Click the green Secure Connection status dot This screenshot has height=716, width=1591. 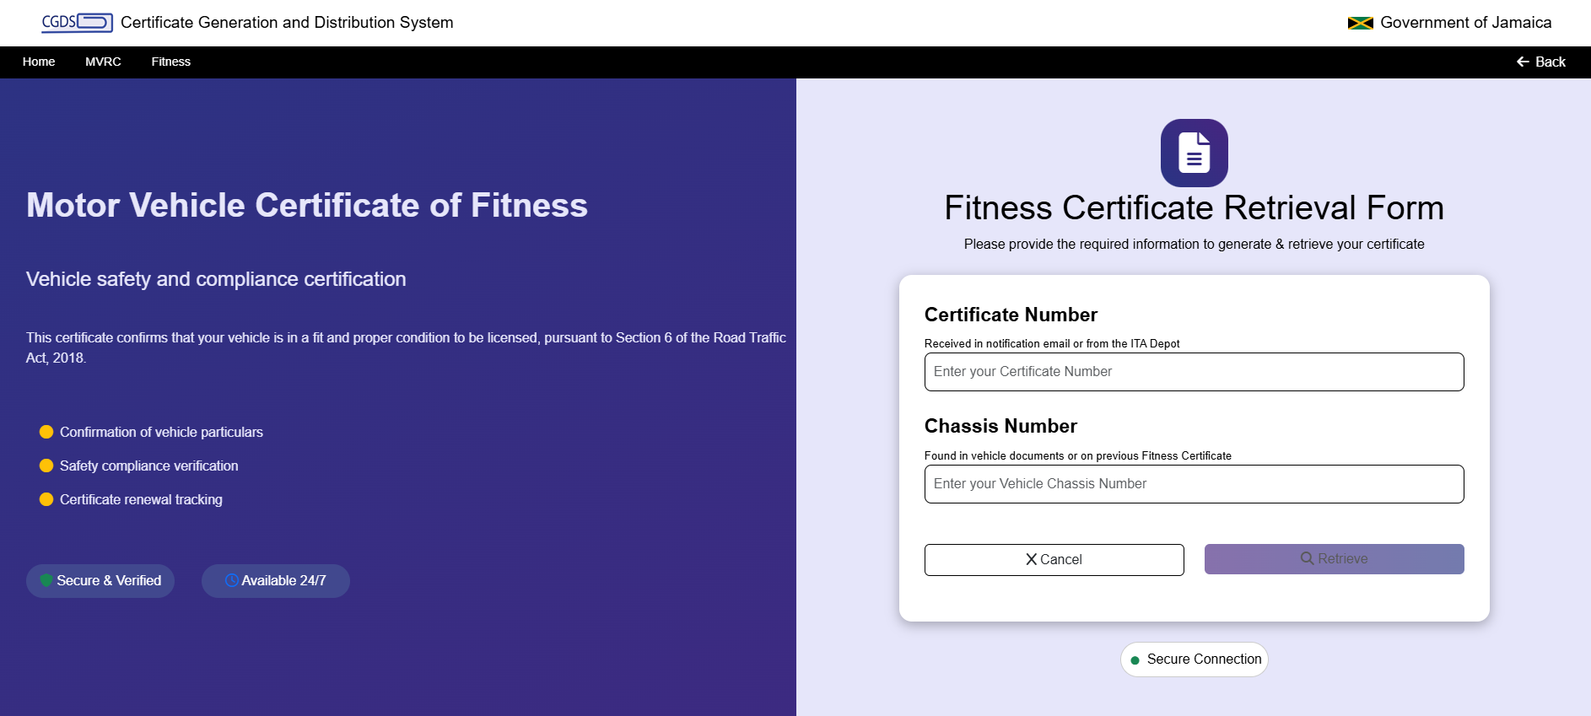pyautogui.click(x=1135, y=660)
